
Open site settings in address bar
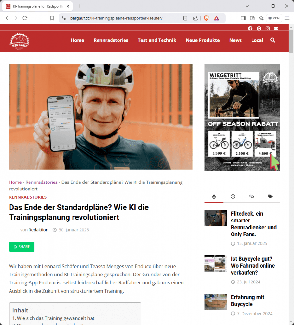[x=64, y=18]
